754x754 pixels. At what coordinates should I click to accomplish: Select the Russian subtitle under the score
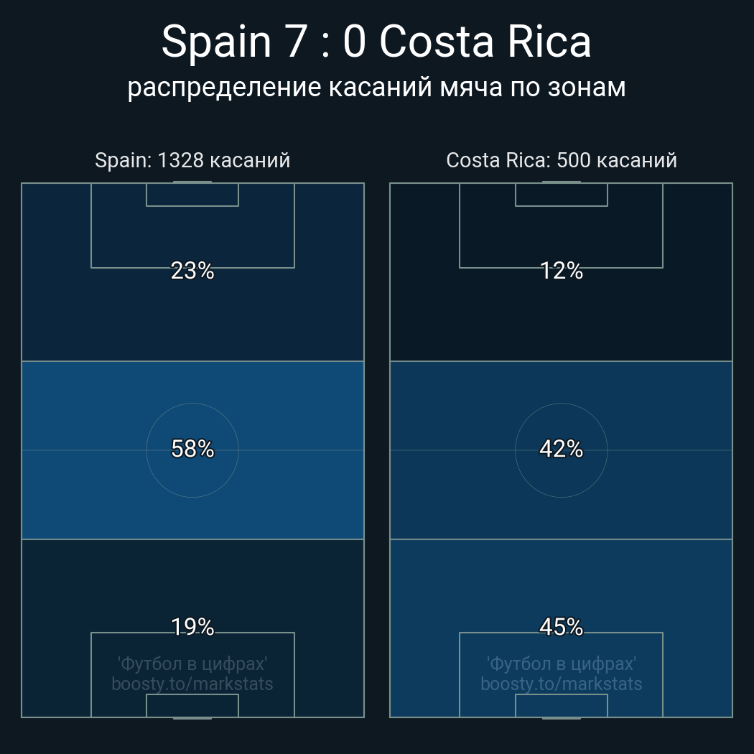pos(376,88)
